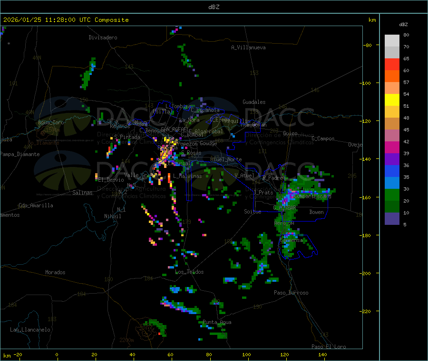The width and height of the screenshot is (428, 361).
Task: Click the timestamp '2026/01/25 11:28:00 UTC Composite'
Action: 66,20
